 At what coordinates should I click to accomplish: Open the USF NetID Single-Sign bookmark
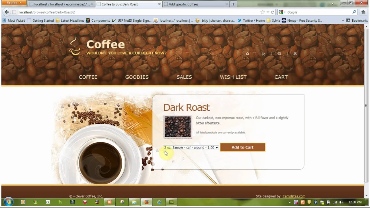[x=132, y=21]
